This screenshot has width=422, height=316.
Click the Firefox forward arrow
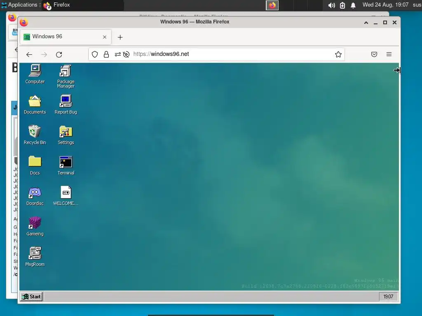[x=44, y=55]
